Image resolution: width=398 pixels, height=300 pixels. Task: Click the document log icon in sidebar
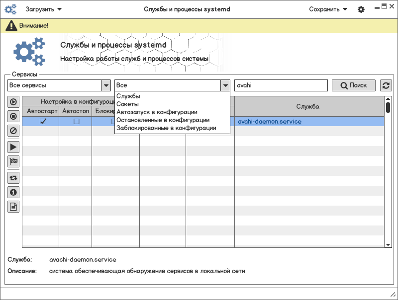(13, 207)
